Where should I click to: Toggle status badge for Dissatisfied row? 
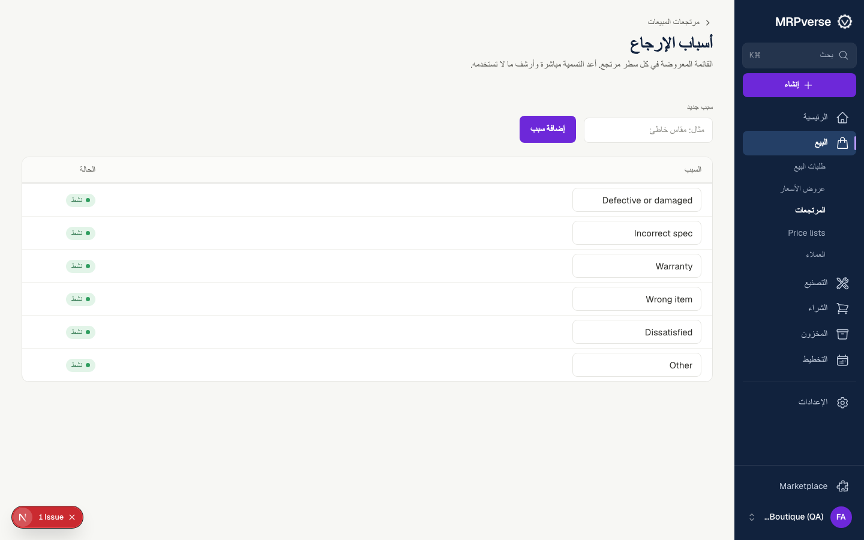[80, 332]
